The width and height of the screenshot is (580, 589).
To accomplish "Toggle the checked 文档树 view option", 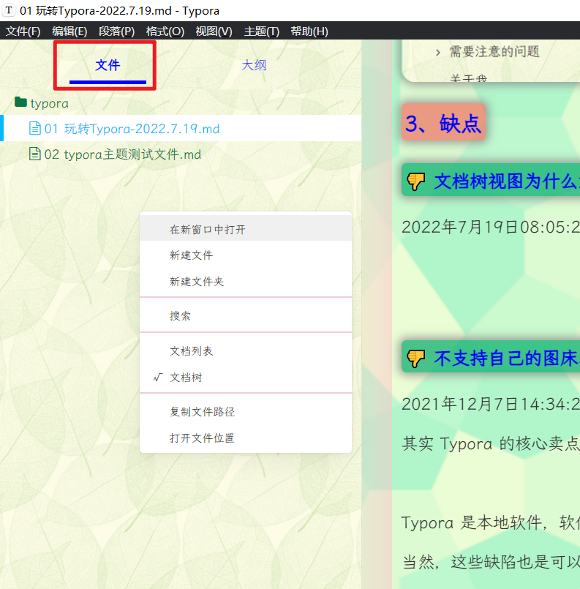I will pos(246,377).
